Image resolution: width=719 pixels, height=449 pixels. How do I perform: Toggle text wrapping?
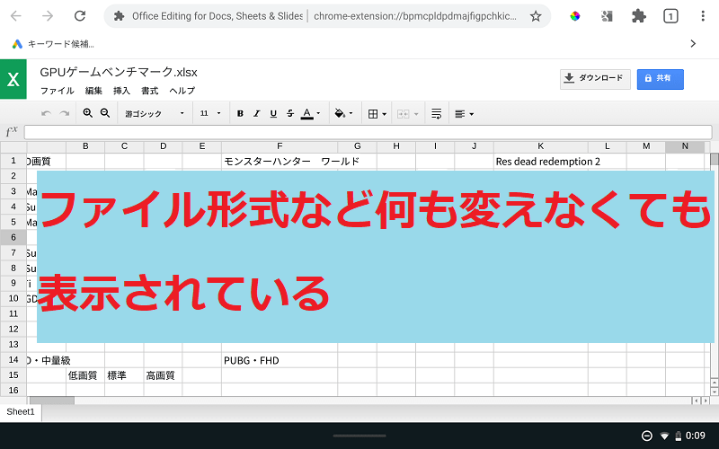click(x=437, y=114)
